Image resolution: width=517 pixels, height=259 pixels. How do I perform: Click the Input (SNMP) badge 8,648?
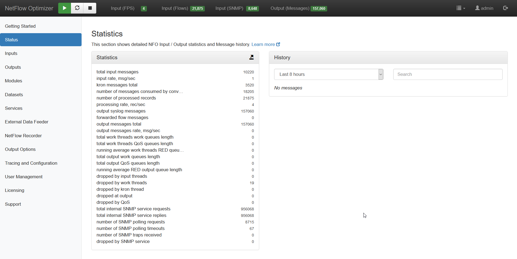coord(252,8)
